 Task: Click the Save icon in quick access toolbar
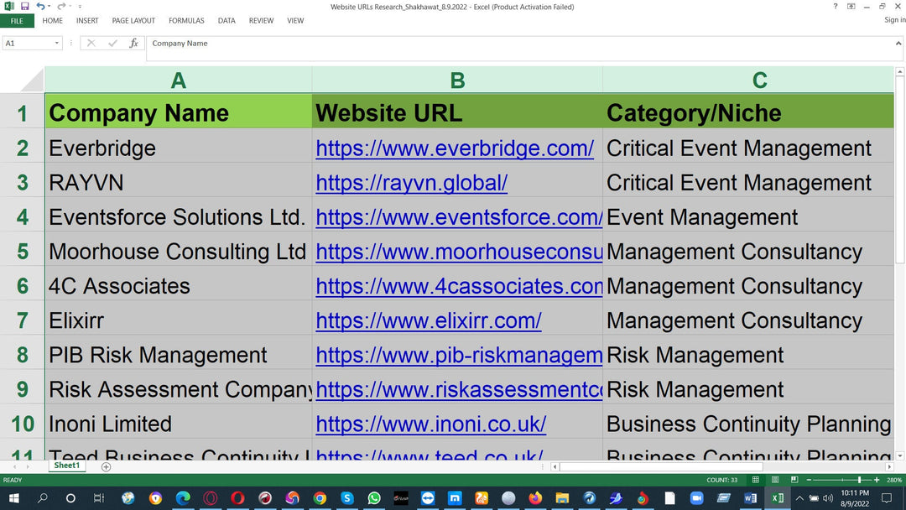pos(24,7)
